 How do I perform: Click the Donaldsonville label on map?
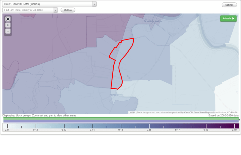point(153,21)
